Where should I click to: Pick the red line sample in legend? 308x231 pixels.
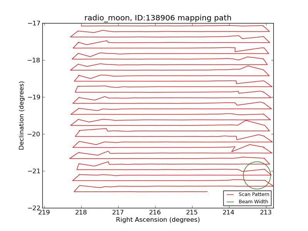click(x=231, y=194)
